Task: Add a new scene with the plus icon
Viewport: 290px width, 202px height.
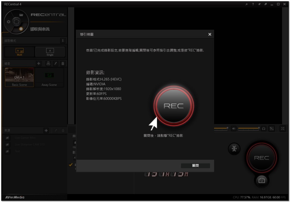Action: click(39, 63)
